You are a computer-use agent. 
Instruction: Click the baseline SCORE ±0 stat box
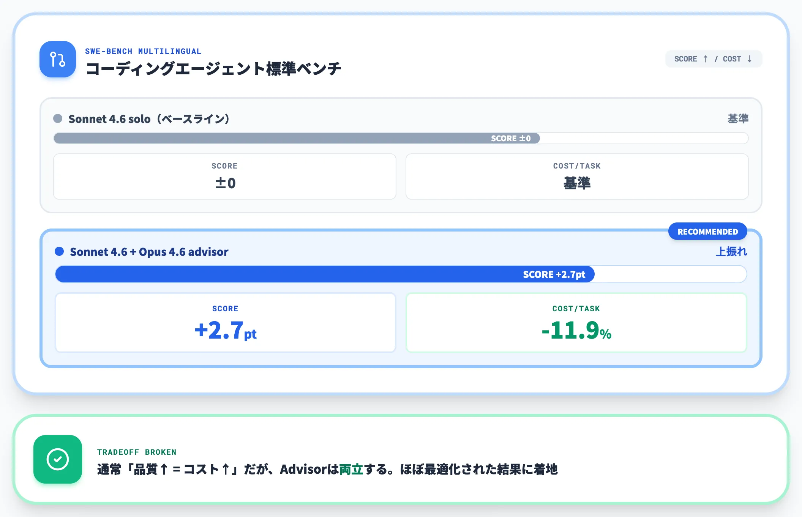click(x=225, y=177)
